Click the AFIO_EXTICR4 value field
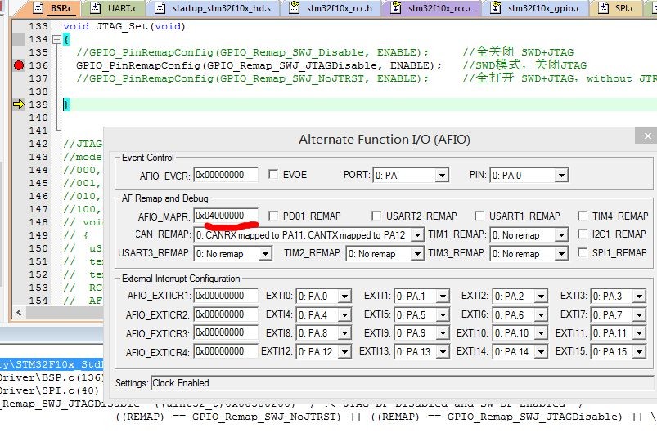The image size is (657, 437). coord(226,351)
